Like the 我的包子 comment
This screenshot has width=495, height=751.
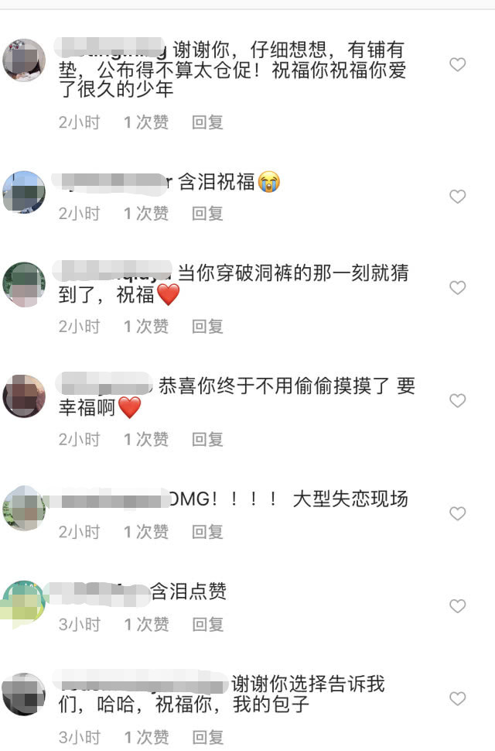(458, 698)
